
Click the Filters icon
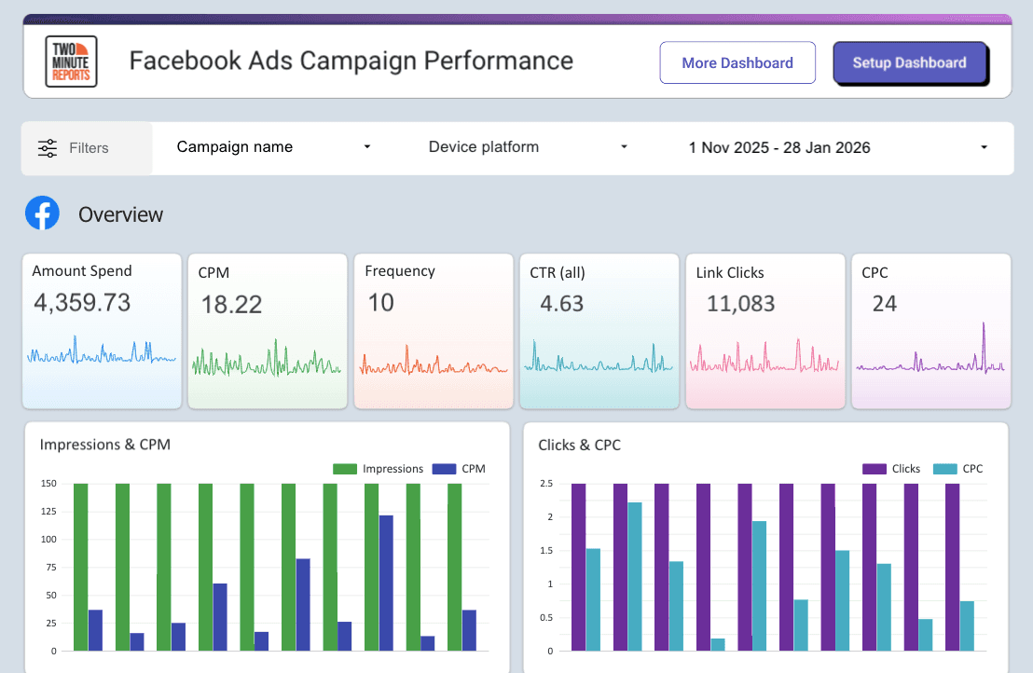[47, 147]
